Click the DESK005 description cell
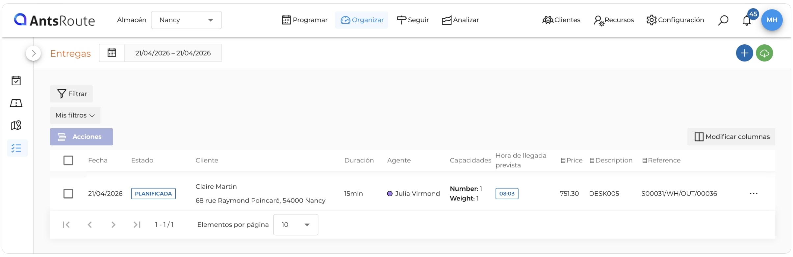The image size is (793, 257). (x=604, y=194)
